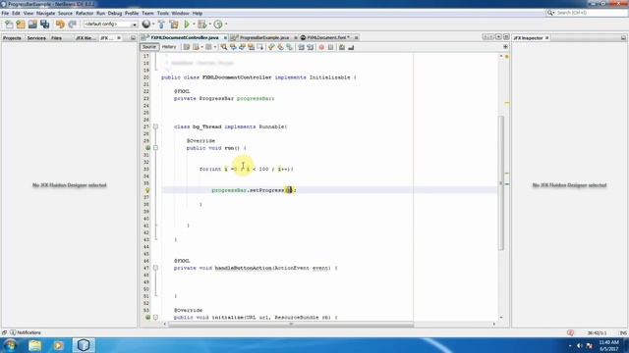Click the Find Next Occurrence icon

click(x=242, y=48)
